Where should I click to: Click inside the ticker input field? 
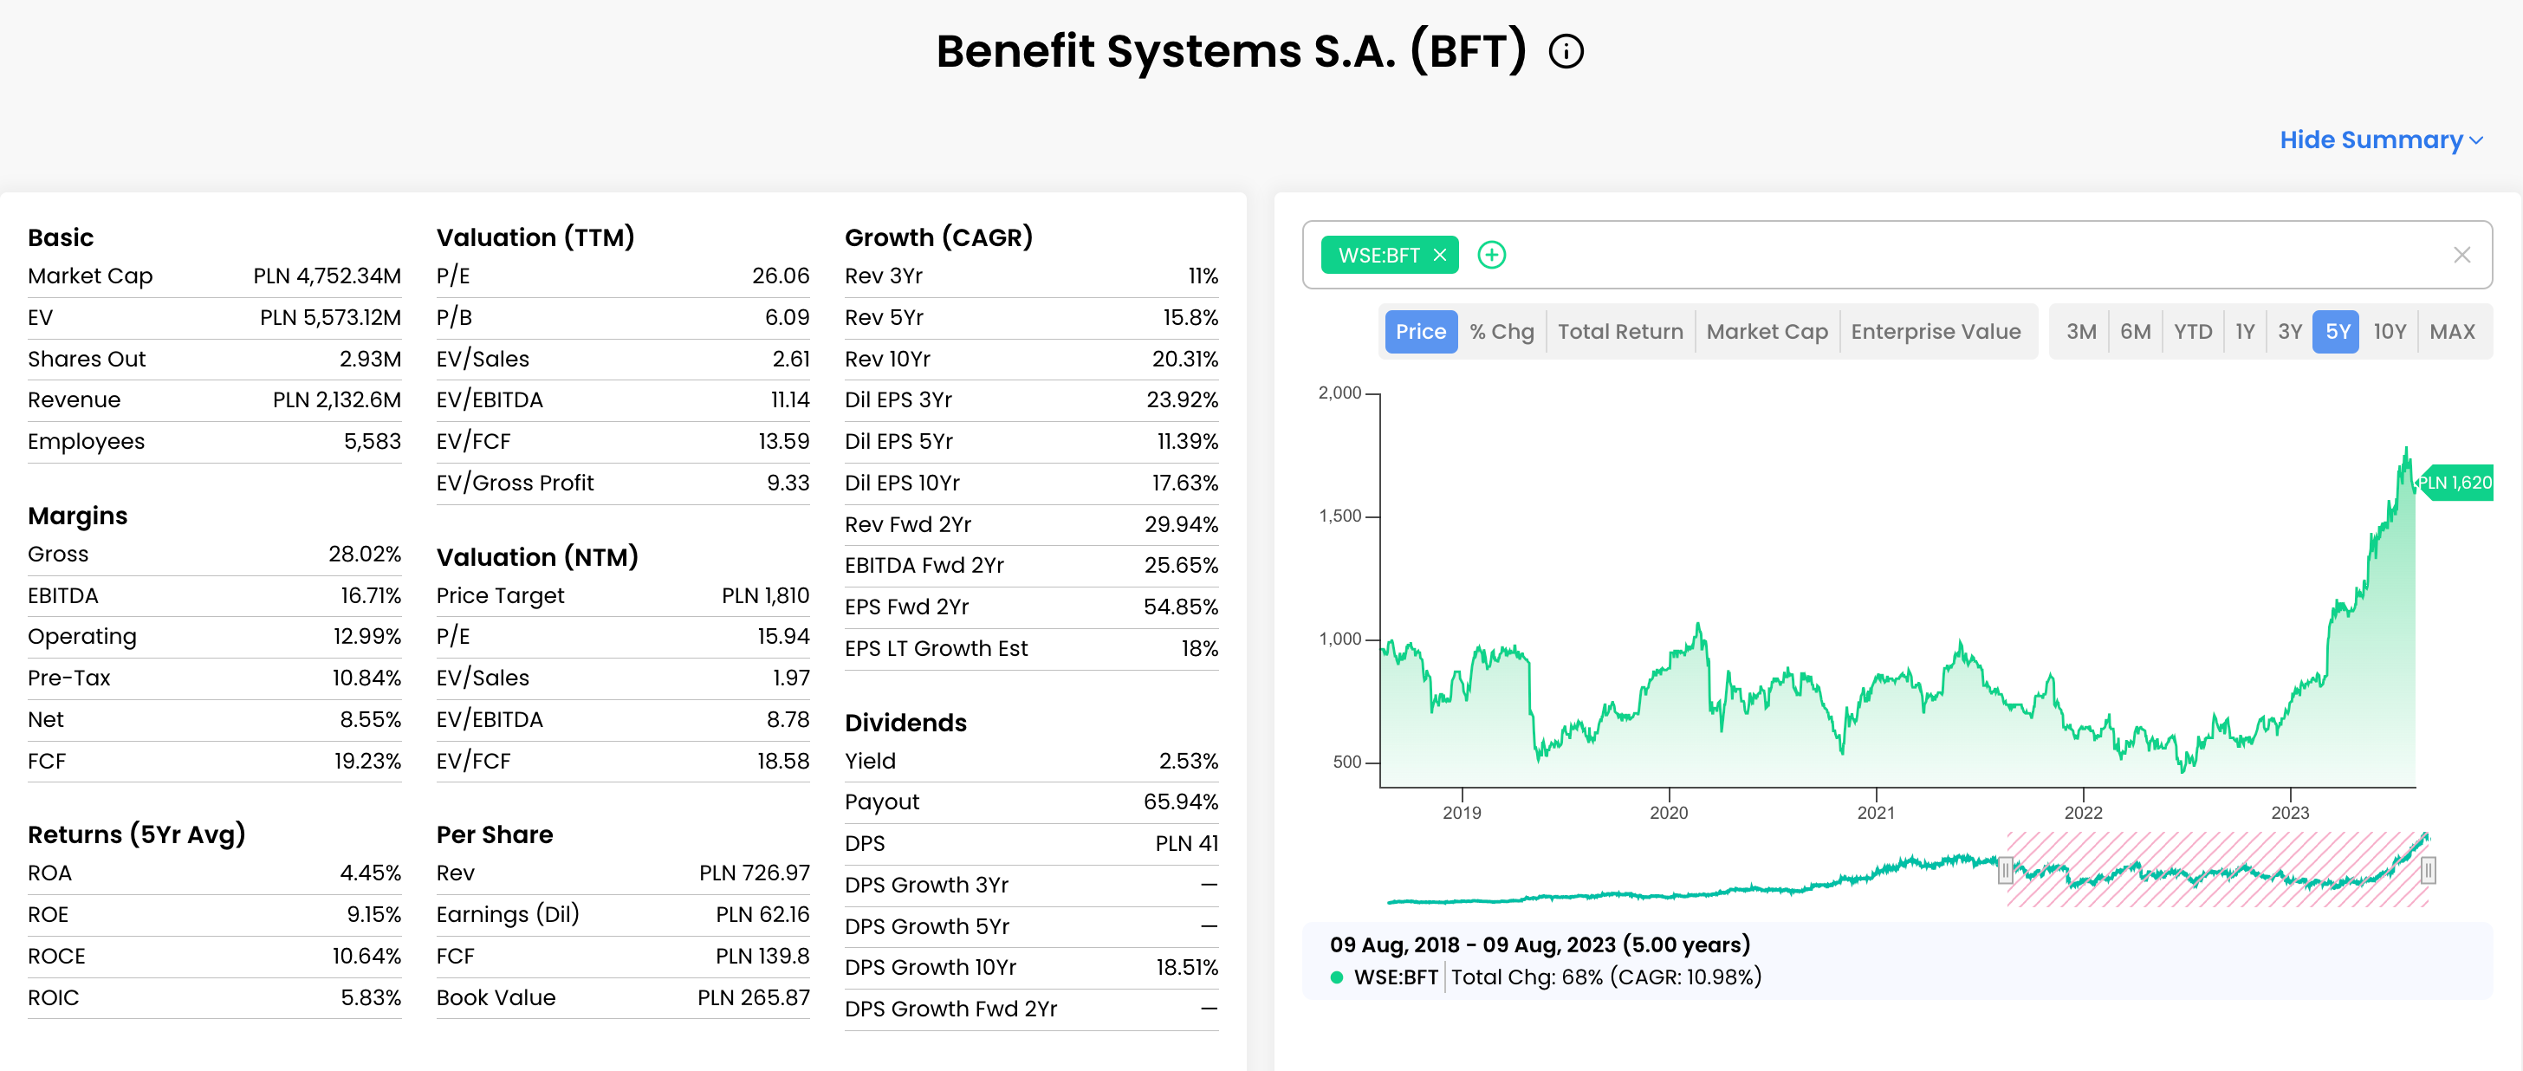click(x=1959, y=256)
